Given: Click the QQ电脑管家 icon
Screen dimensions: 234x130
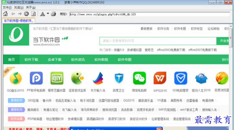Looking at the screenshot, I should [x=180, y=78].
